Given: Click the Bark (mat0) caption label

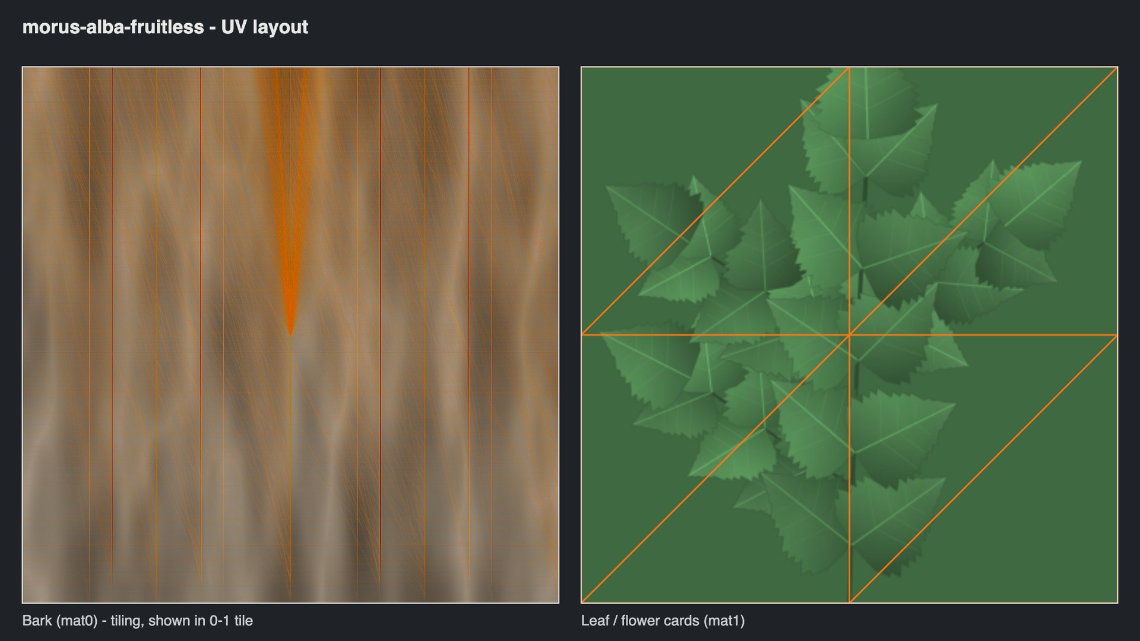Looking at the screenshot, I should tap(138, 621).
